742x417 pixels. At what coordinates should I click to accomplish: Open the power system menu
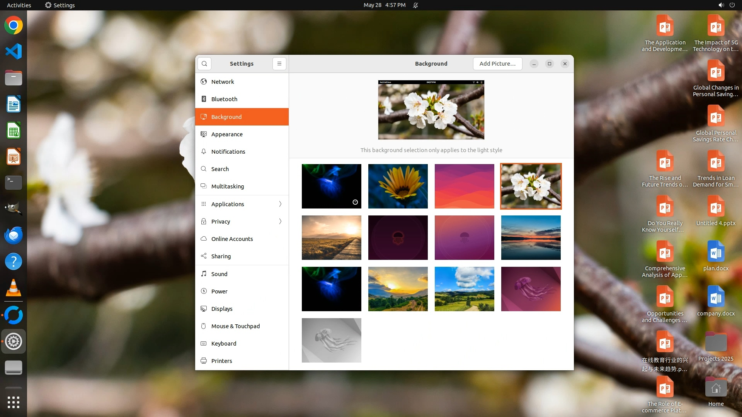[732, 5]
